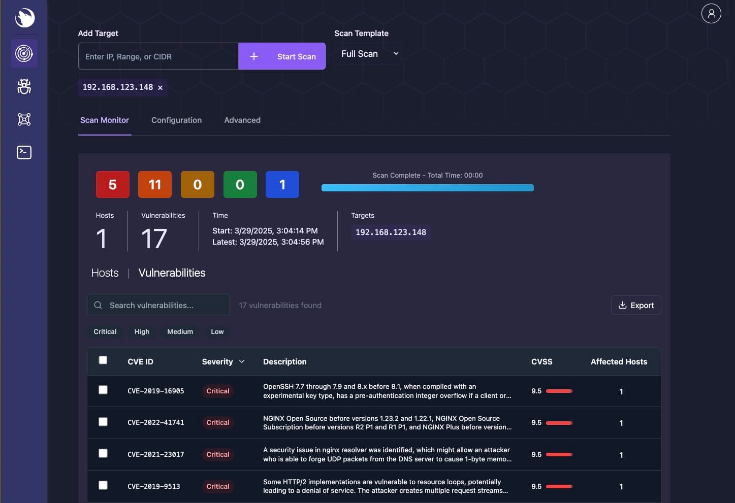Launch the terminal icon in sidebar
Screen dimensions: 735x503
pos(23,152)
